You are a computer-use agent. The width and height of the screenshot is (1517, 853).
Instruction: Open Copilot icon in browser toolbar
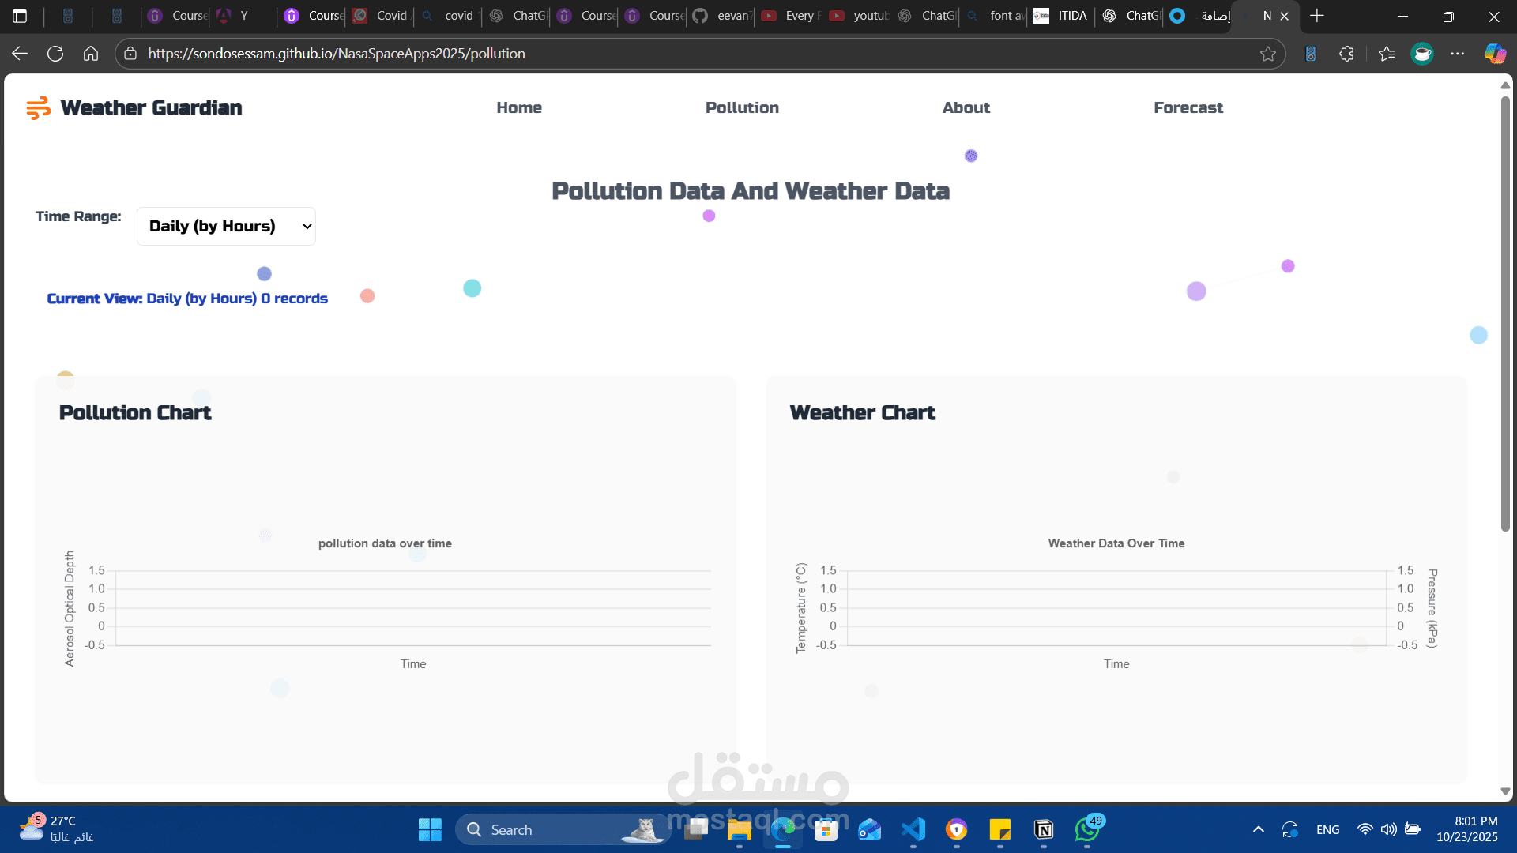1495,54
